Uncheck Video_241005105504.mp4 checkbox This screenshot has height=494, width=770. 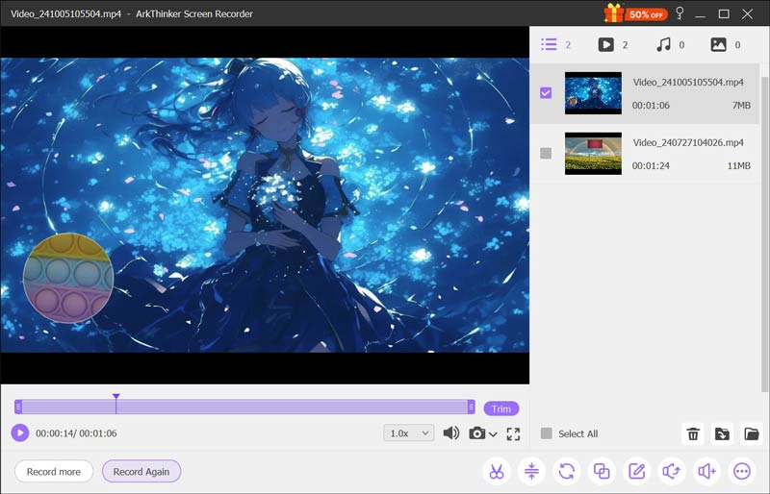point(546,92)
